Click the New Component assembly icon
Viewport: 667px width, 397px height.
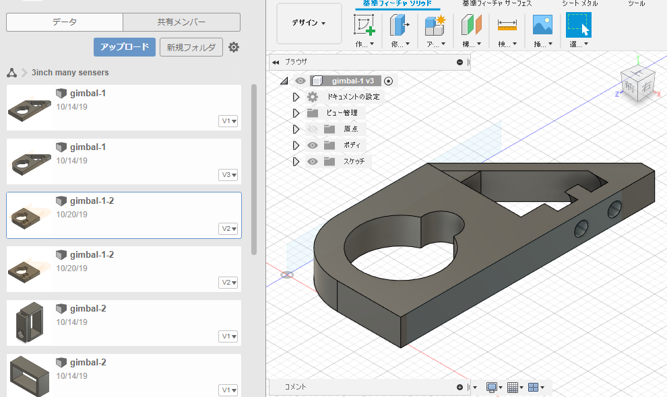[x=435, y=25]
